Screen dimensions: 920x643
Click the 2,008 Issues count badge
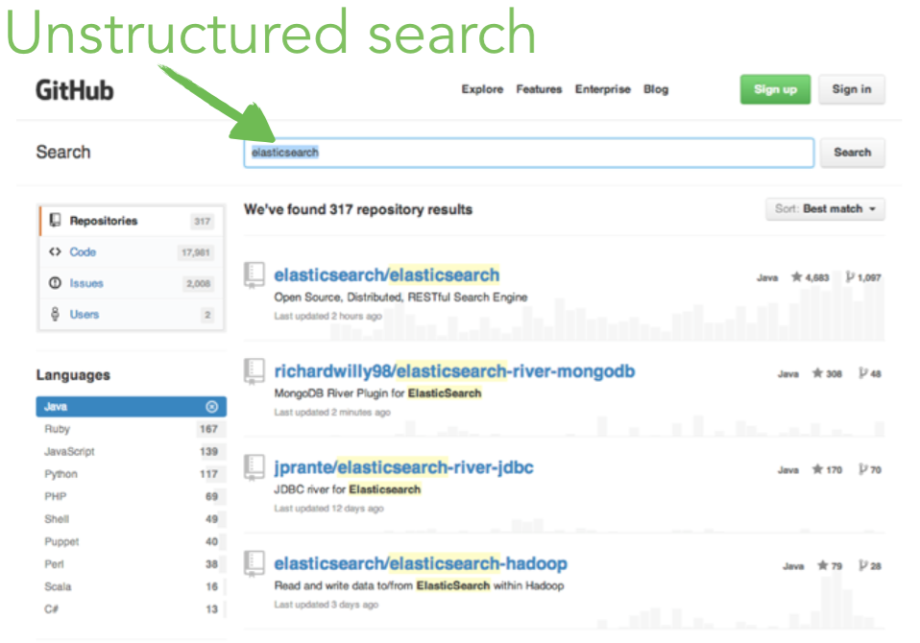coord(199,284)
